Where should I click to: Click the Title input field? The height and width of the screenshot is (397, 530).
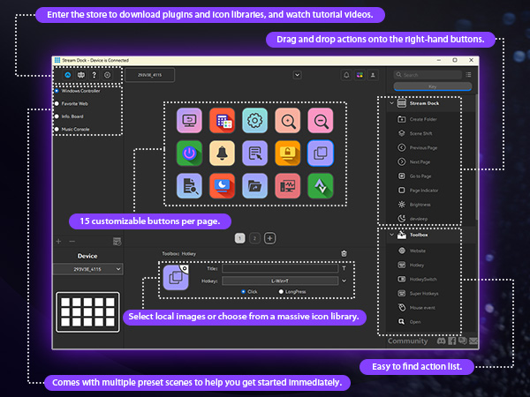(x=280, y=268)
